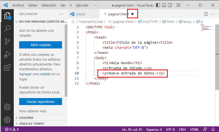Open the Selección menu

49,5
